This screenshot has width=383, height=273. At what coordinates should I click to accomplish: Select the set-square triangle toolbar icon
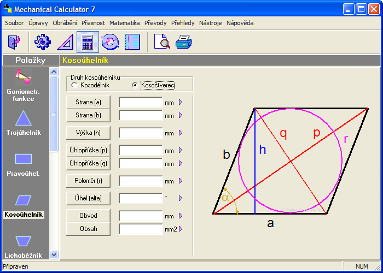pos(65,42)
